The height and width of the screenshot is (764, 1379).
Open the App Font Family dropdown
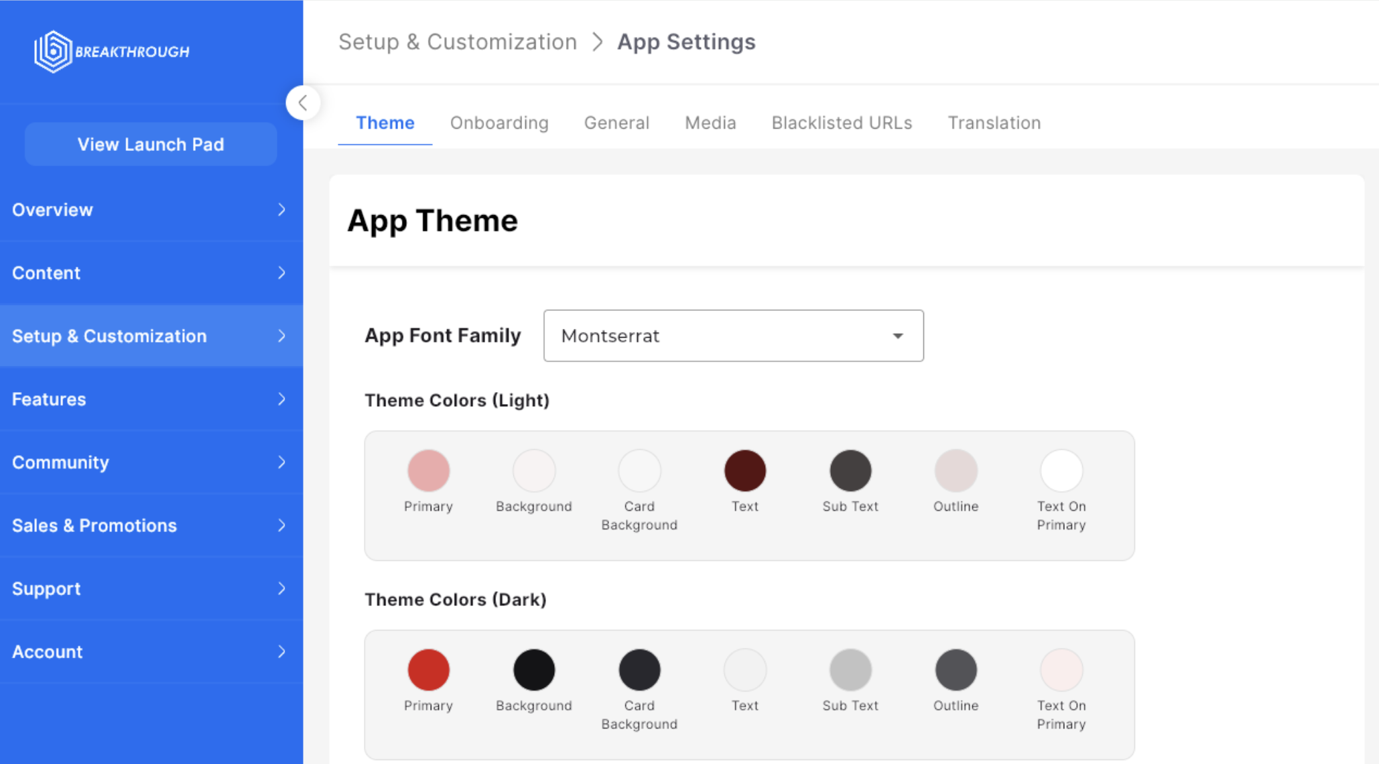click(733, 336)
